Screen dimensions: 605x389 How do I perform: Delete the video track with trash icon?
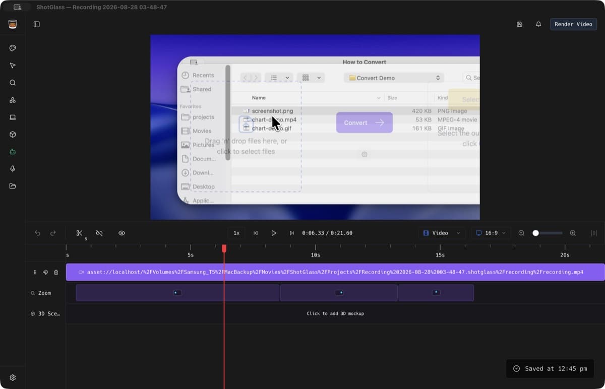(x=56, y=272)
